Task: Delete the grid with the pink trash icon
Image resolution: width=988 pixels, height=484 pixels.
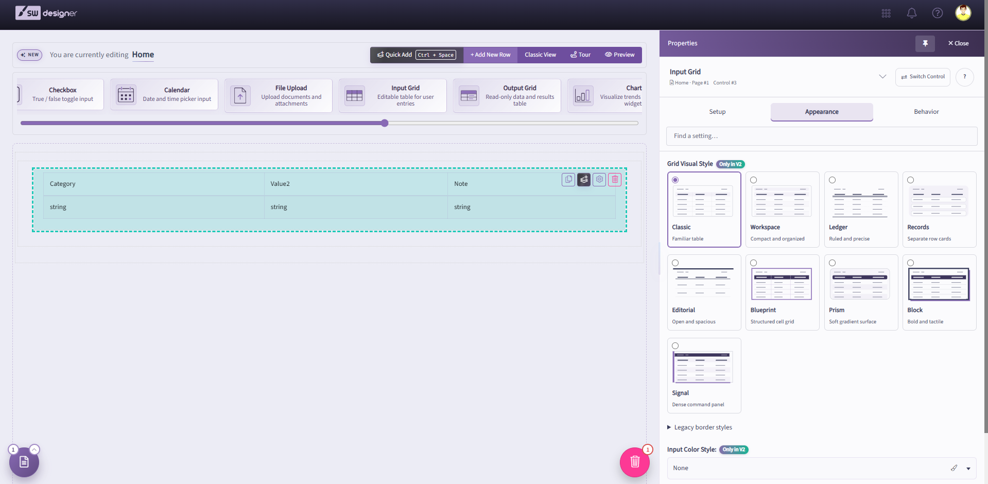Action: [x=615, y=180]
